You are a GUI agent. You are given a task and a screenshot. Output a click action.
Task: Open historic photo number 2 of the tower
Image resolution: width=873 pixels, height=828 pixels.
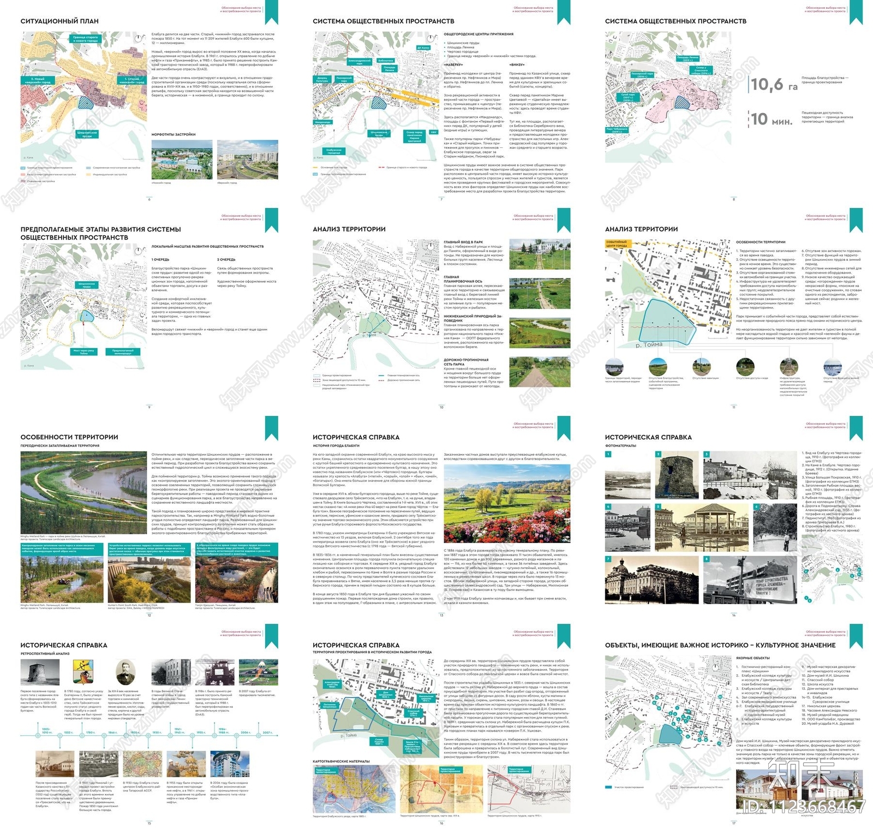point(677,475)
